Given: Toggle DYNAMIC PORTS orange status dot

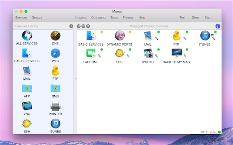Looking at the screenshot, I should click(130, 32).
